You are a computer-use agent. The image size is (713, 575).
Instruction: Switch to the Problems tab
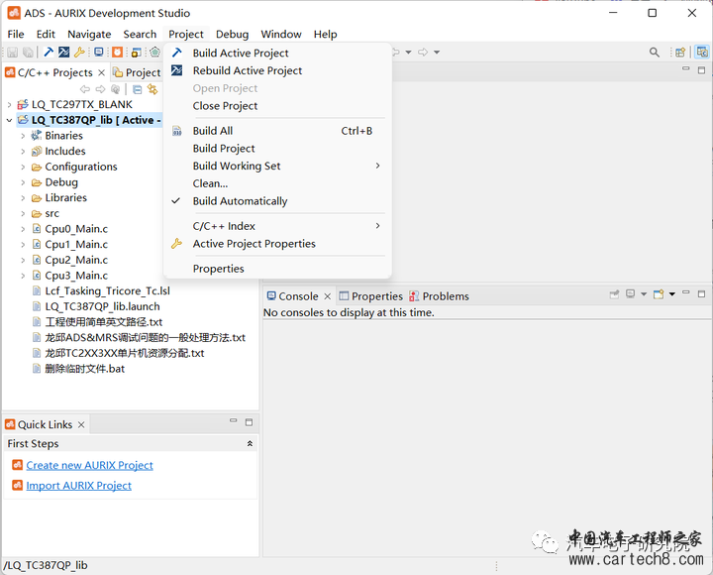click(439, 296)
